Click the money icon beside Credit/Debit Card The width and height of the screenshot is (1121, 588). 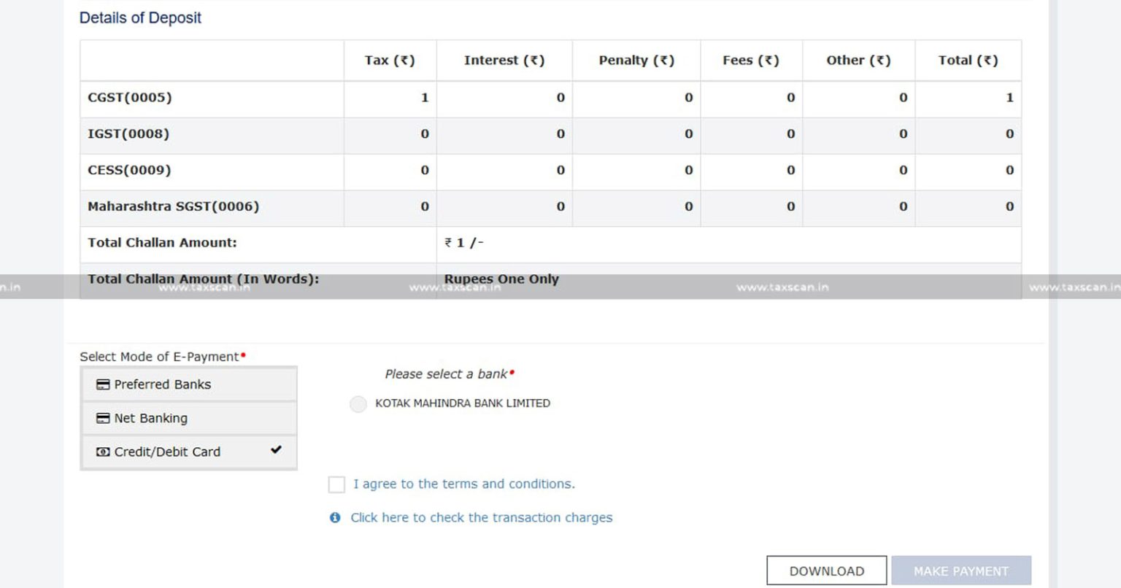point(103,452)
